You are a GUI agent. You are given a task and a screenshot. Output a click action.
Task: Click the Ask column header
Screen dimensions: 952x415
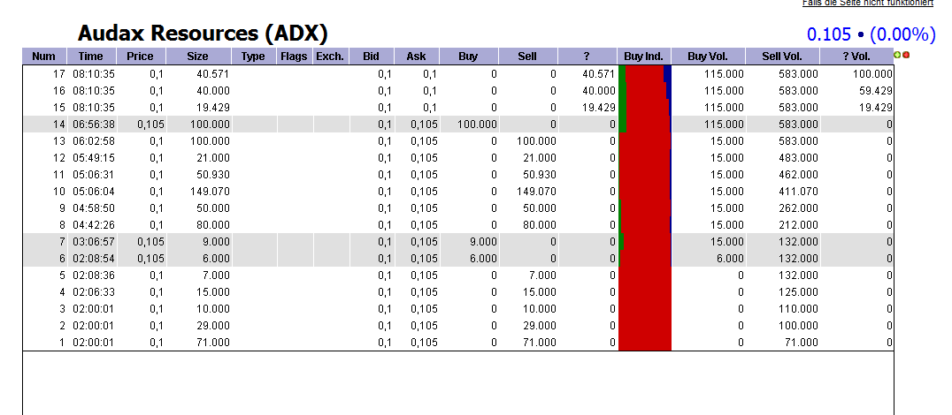coord(417,57)
